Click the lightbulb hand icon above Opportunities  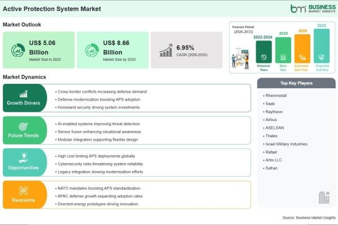coord(24,158)
